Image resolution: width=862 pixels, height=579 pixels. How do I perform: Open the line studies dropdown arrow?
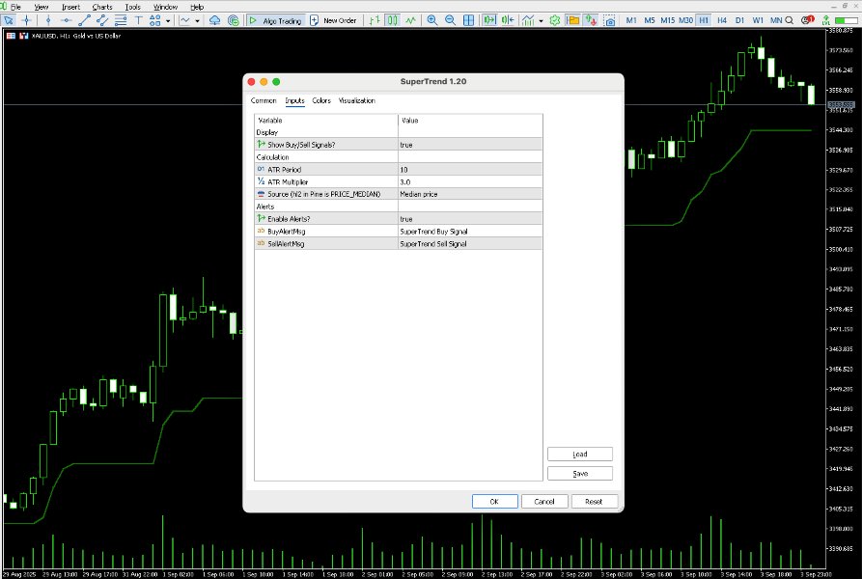click(x=197, y=19)
